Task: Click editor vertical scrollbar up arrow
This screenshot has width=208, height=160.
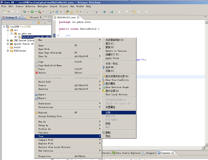Action: point(206,22)
